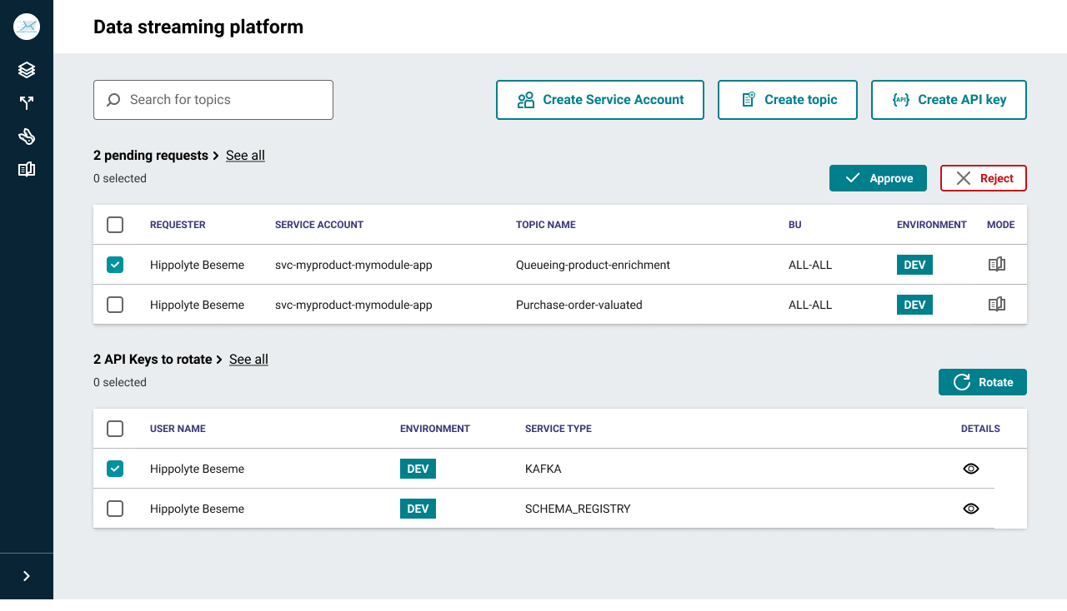
Task: Click the branching arrows sidebar icon
Action: click(x=27, y=103)
